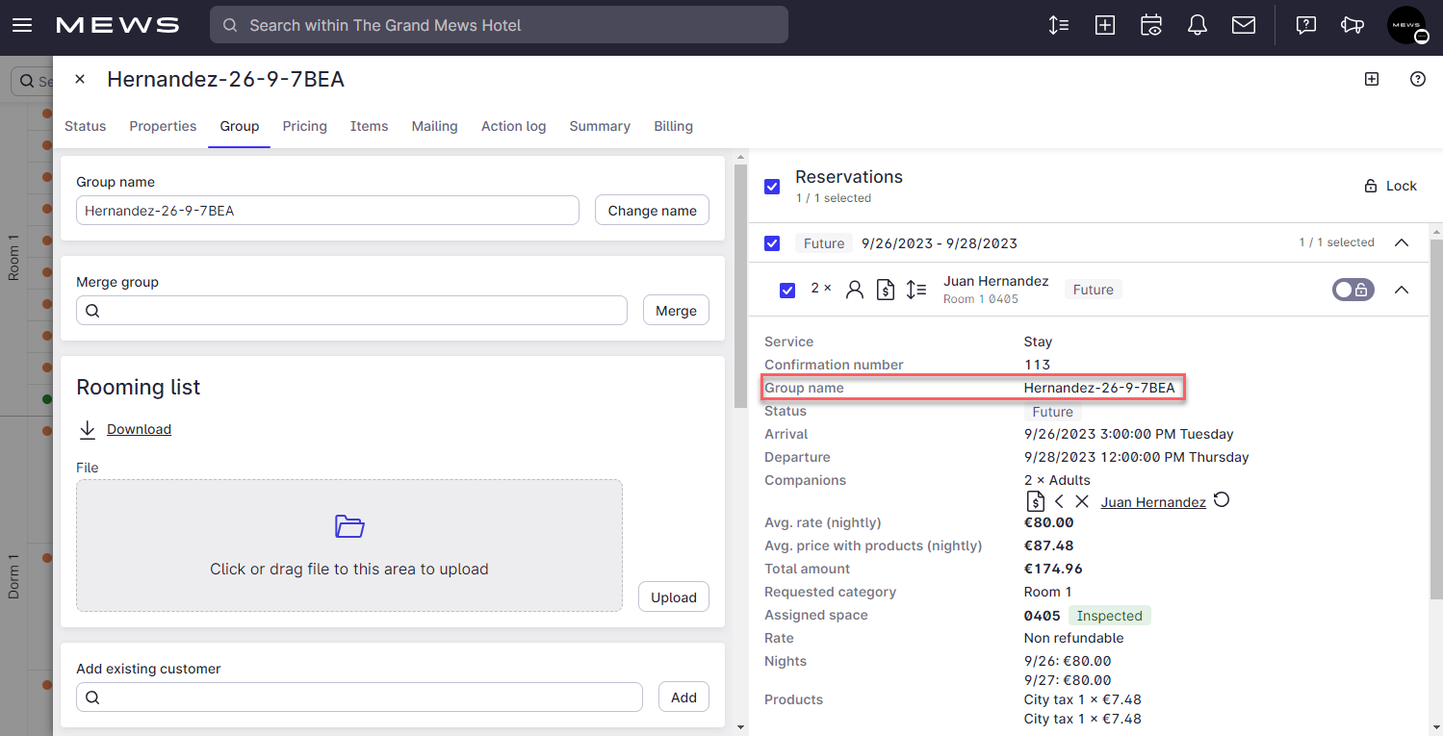Collapse the Future reservations date group
Image resolution: width=1443 pixels, height=736 pixels.
click(x=1401, y=243)
